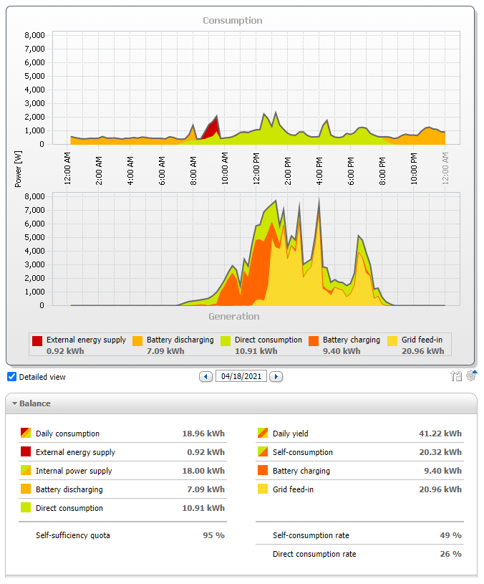This screenshot has height=584, width=484.
Task: Collapse the Balance section
Action: [x=14, y=403]
